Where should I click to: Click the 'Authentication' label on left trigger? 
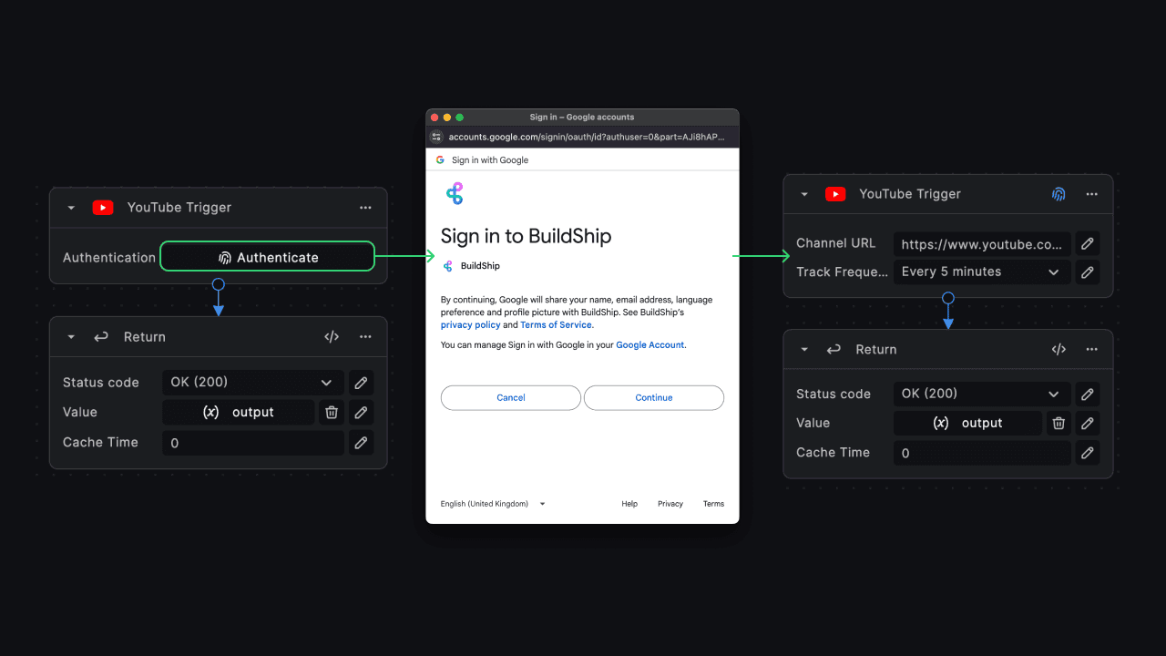(109, 258)
